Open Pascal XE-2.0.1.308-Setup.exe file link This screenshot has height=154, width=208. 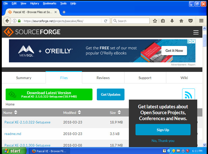coord(27,145)
